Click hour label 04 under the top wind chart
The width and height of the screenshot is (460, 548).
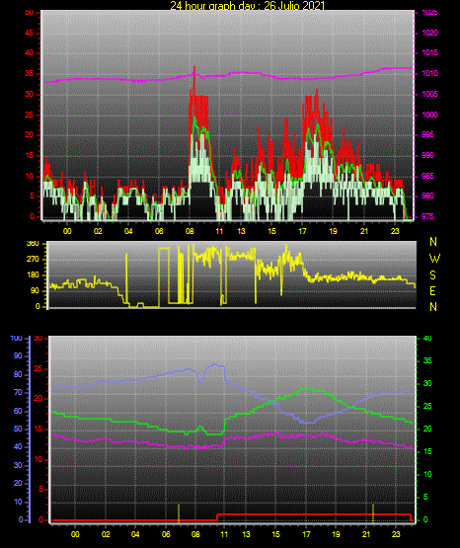coord(128,231)
